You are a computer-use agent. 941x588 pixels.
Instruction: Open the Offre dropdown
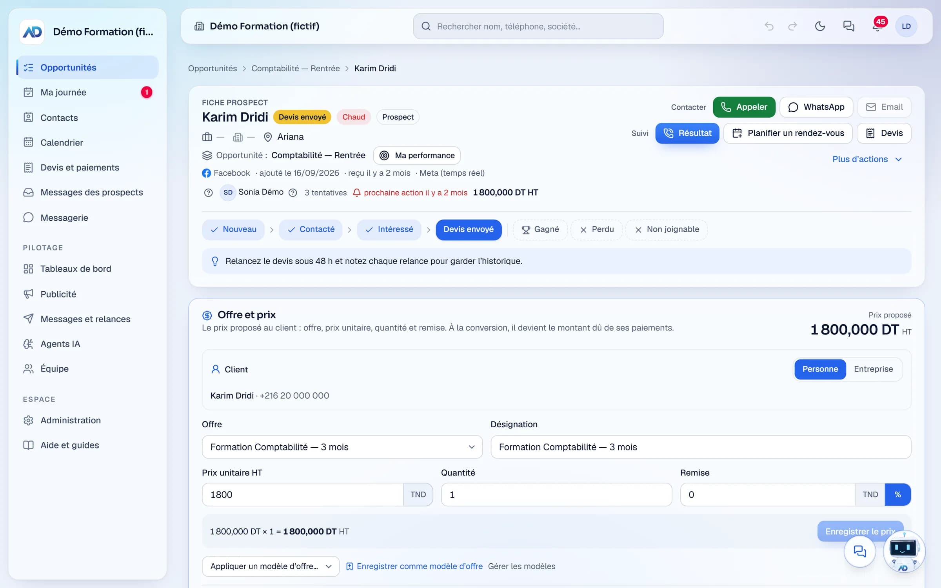[x=342, y=447]
